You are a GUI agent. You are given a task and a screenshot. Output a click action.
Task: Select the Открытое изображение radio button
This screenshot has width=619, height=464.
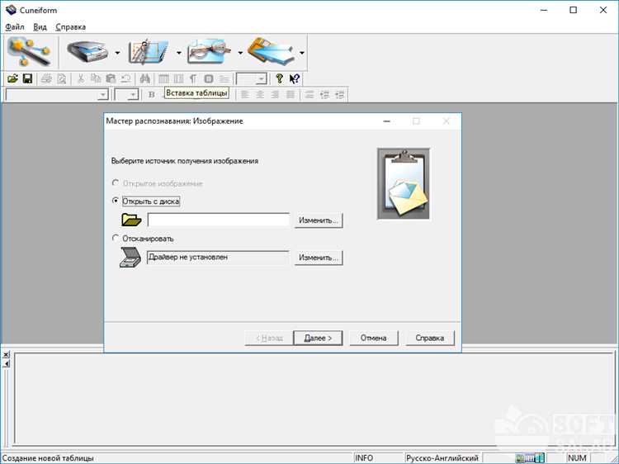coord(116,182)
